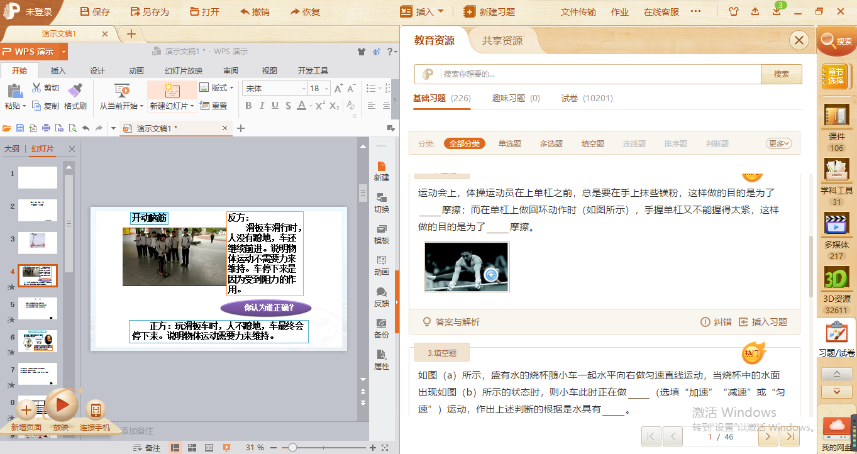Click the 重置 reset icon
Viewport: 857px width, 454px height.
click(x=204, y=106)
